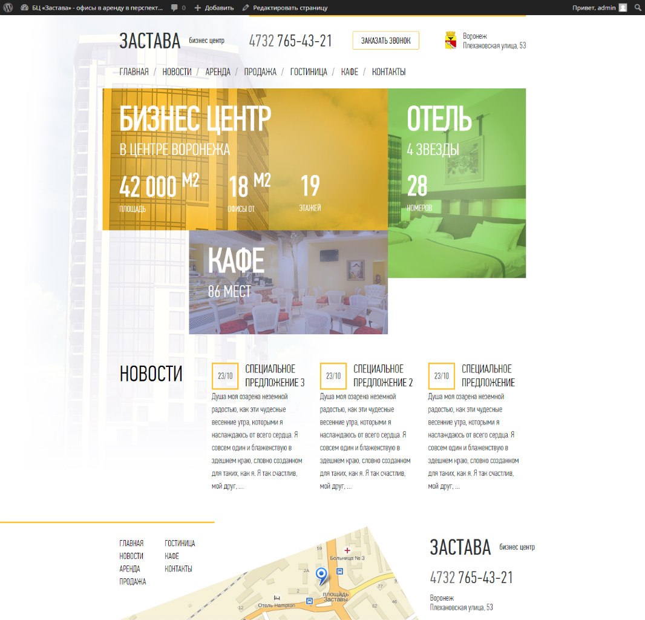Click the hospital cross marker on the map
645x620 pixels.
(347, 550)
